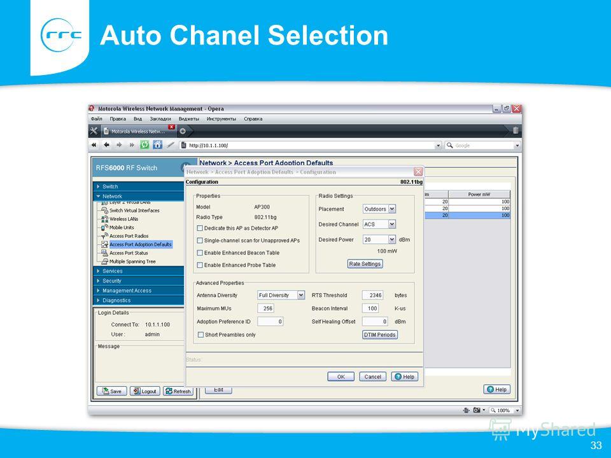Viewport: 611px width, 458px height.
Task: Open the Файл menu
Action: (96, 119)
